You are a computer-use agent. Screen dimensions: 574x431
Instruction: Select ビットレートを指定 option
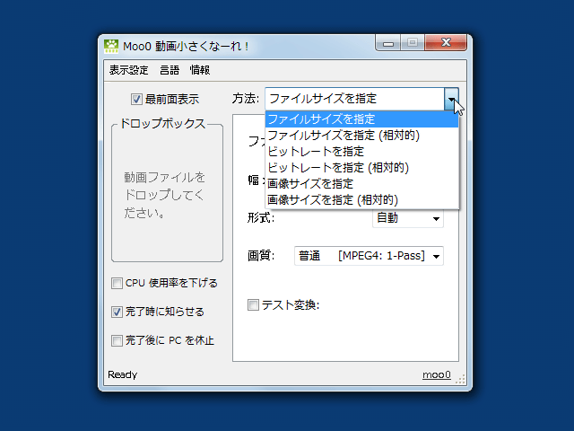pos(361,152)
